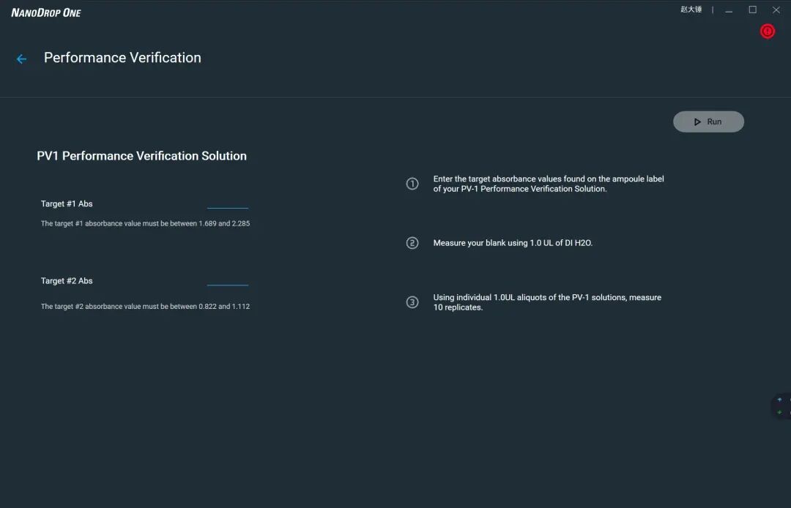This screenshot has height=508, width=791.
Task: Click the floating widget at right edge
Action: tap(781, 406)
